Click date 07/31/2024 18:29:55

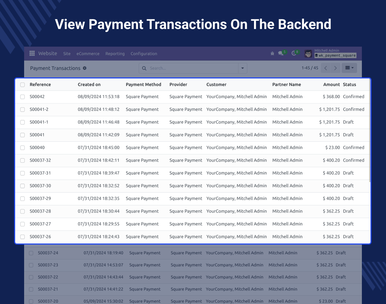point(99,224)
